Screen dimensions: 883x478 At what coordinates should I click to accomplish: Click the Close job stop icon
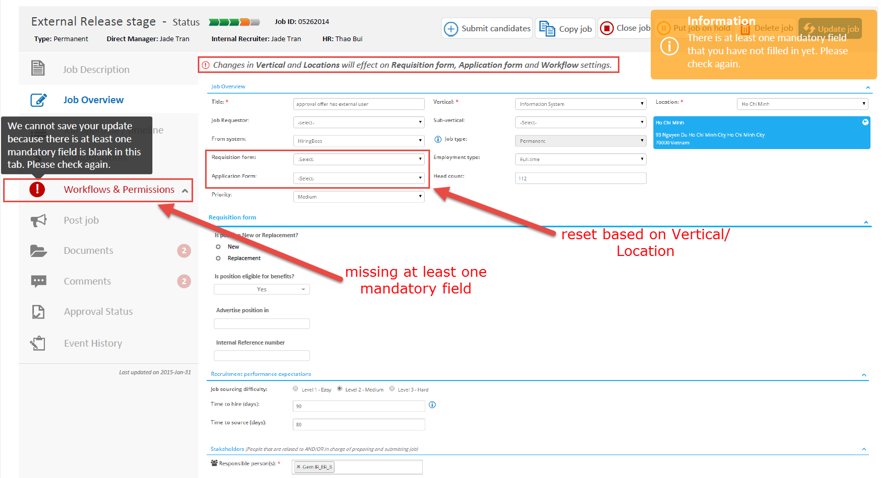point(606,28)
